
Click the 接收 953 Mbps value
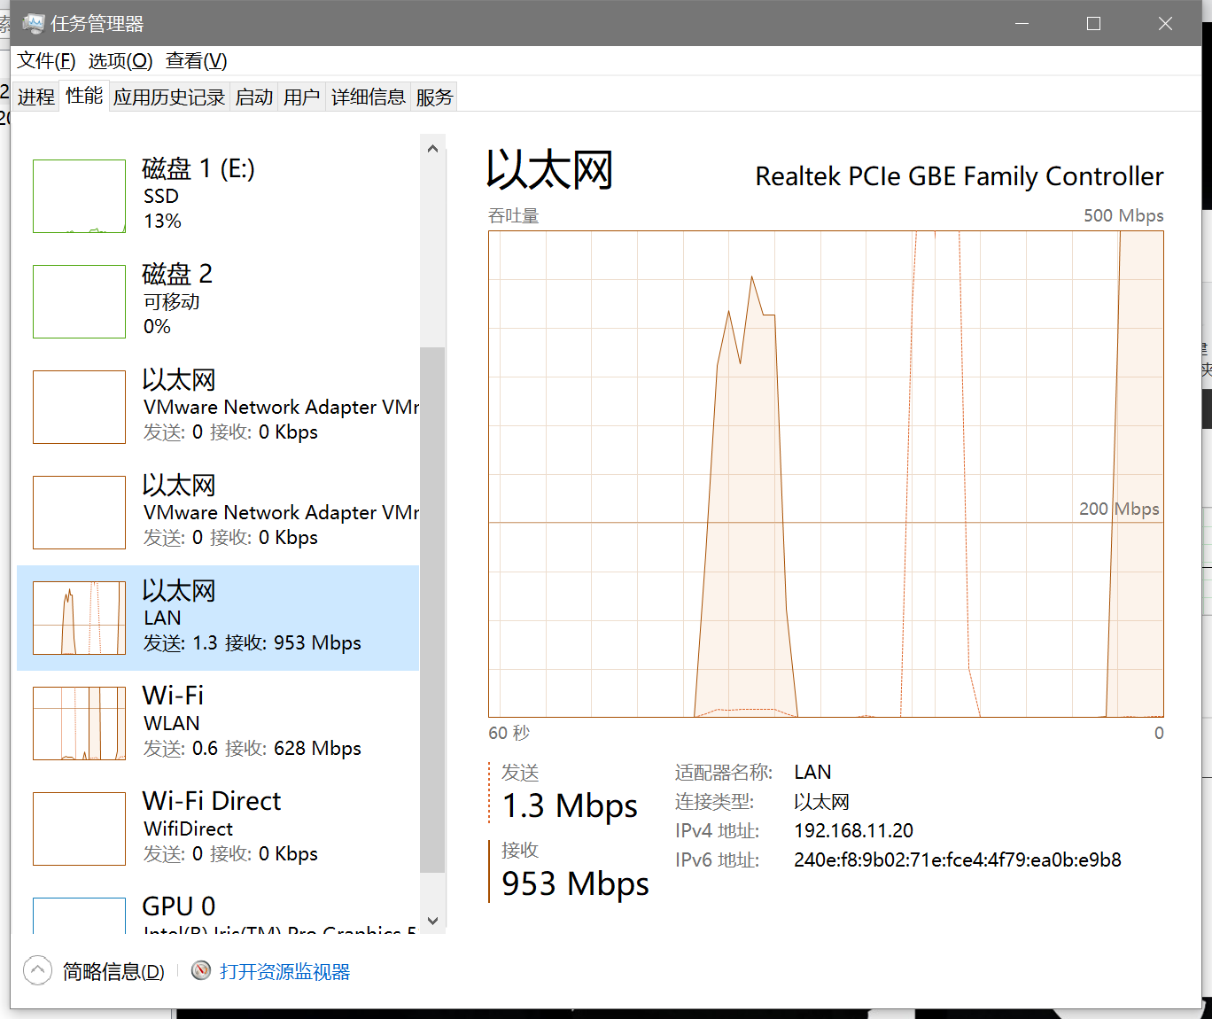click(x=575, y=884)
